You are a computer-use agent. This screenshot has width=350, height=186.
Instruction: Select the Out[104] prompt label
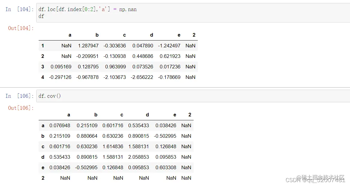click(x=21, y=28)
